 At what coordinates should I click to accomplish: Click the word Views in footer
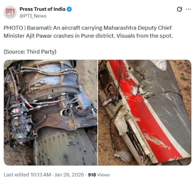coord(103,175)
